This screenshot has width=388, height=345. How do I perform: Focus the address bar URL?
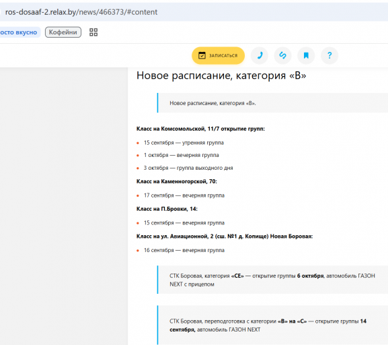(81, 12)
